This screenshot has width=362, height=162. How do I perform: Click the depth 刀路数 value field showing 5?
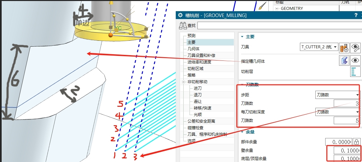click(347, 121)
